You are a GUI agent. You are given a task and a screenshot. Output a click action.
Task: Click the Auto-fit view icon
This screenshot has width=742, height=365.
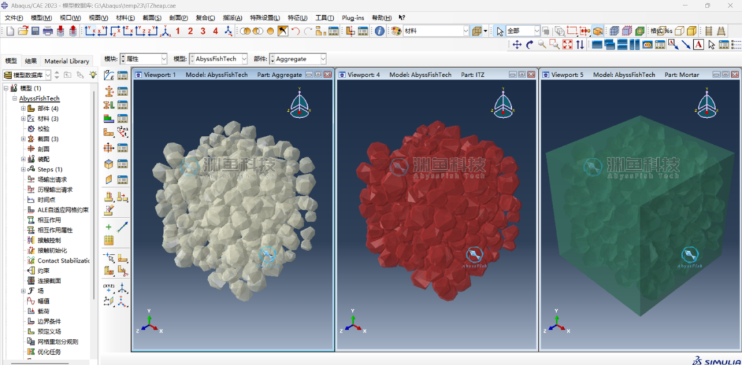[x=567, y=45]
